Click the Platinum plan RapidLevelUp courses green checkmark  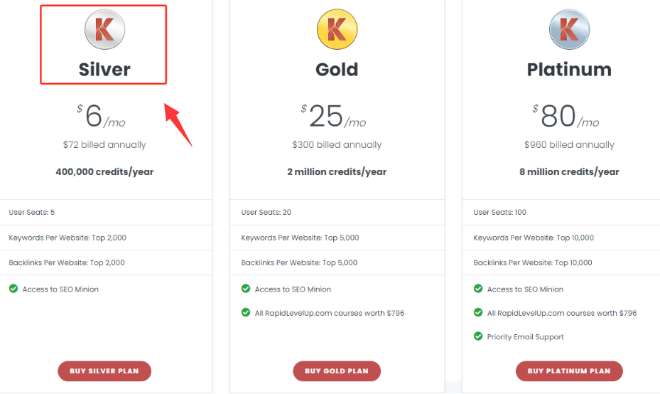coord(478,313)
